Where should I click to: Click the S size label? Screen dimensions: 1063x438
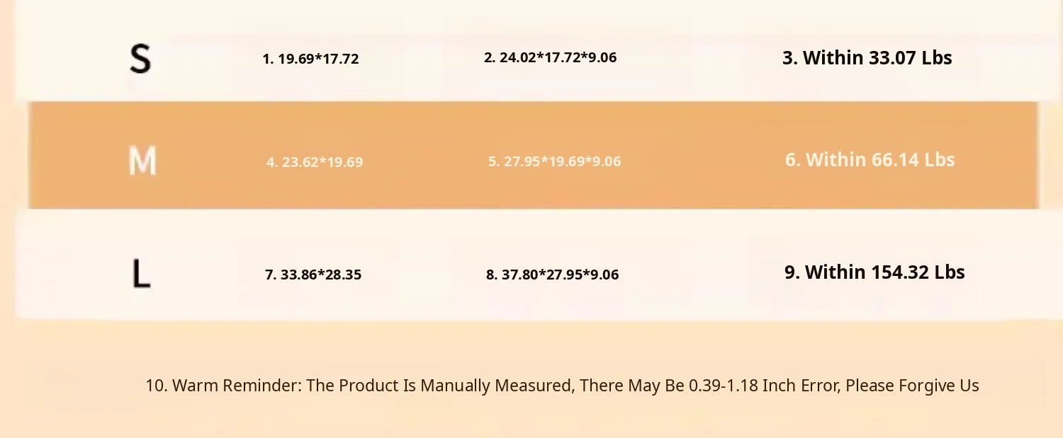(140, 59)
